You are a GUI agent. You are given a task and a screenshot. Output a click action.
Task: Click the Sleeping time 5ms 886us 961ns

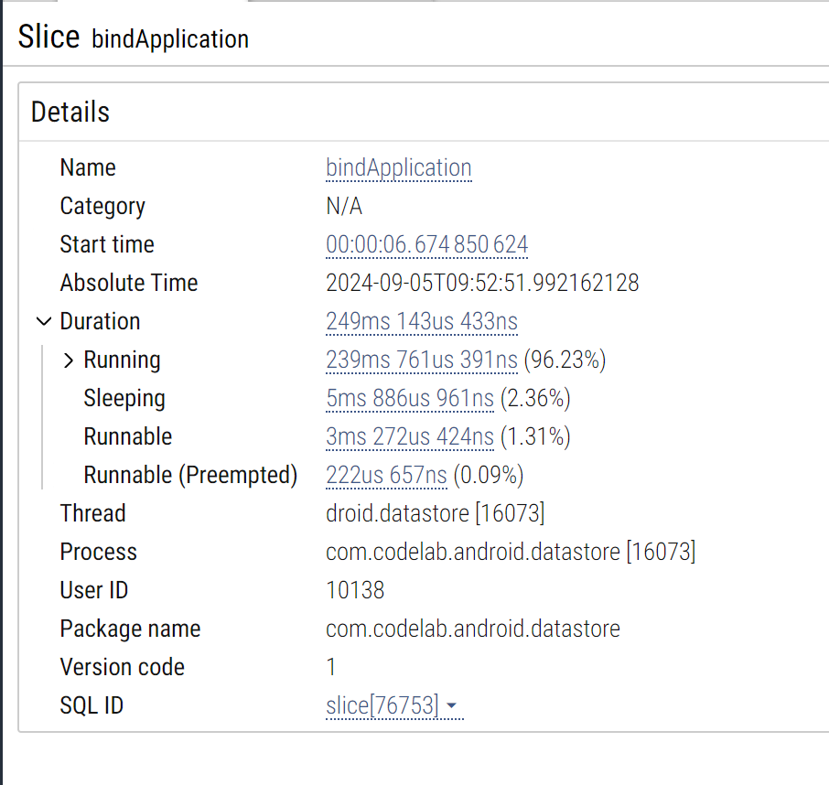410,399
